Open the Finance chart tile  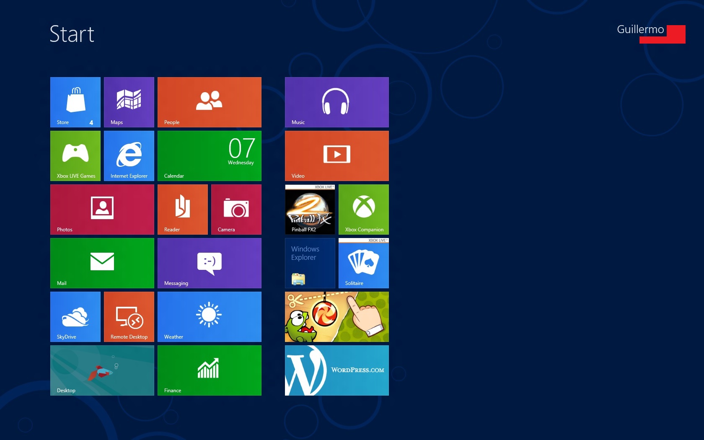click(x=210, y=370)
